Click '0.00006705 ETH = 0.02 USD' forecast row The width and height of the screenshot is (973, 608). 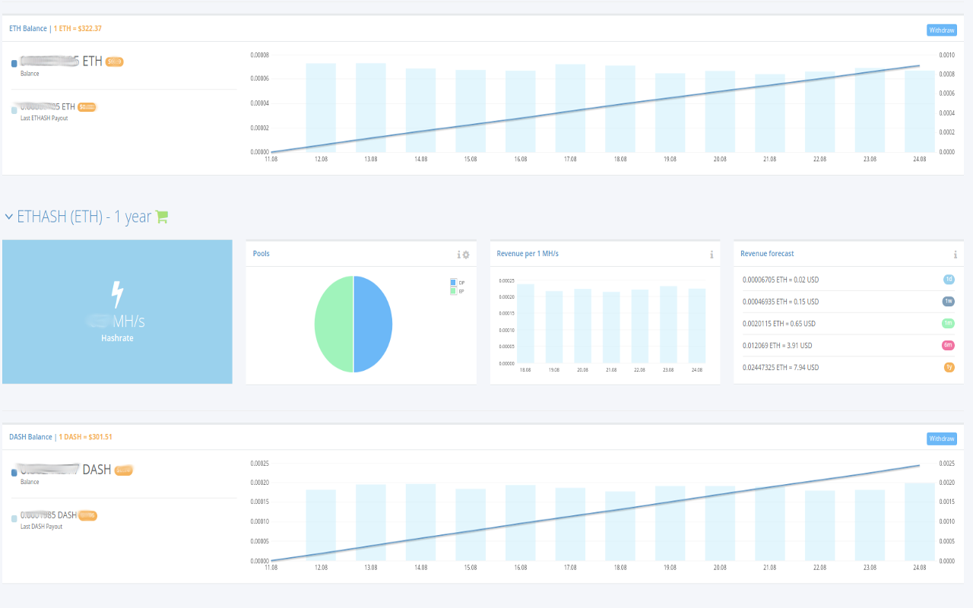[848, 280]
